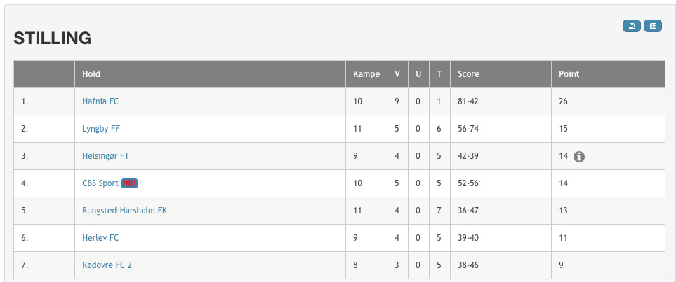This screenshot has width=676, height=282.
Task: Open the Herlev FC team link
Action: (100, 238)
